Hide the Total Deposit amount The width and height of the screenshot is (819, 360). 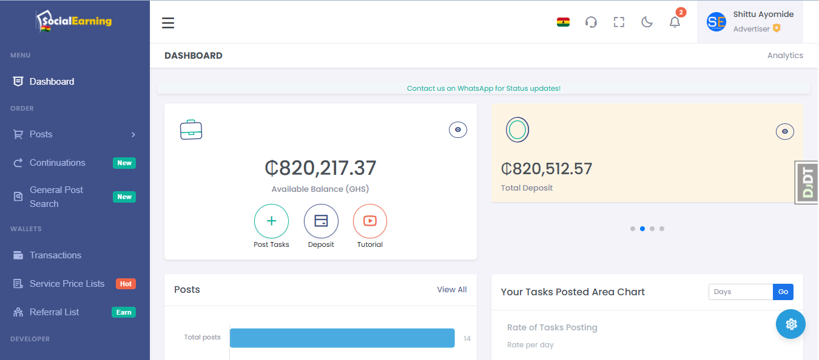point(785,131)
